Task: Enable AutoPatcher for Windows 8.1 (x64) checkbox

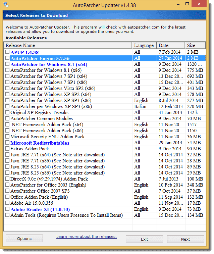Action: 7,64
